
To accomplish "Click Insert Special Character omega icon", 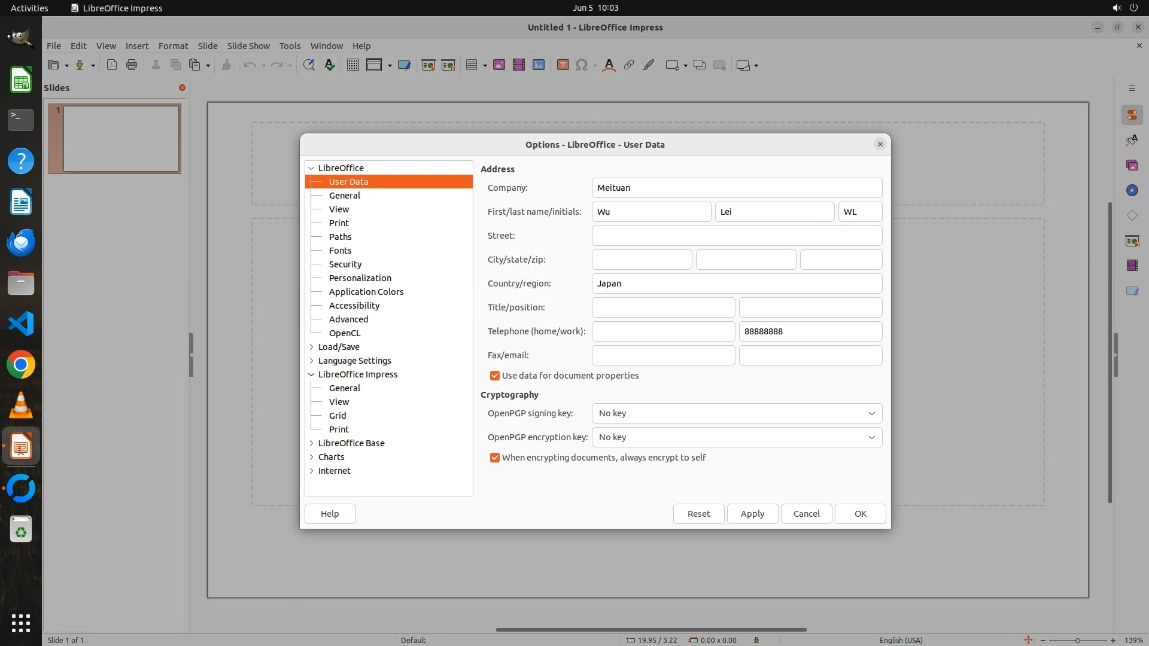I will (x=581, y=65).
